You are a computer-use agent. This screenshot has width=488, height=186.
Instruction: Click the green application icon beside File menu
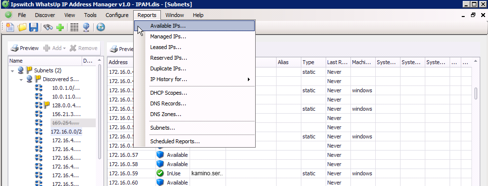[x=8, y=15]
